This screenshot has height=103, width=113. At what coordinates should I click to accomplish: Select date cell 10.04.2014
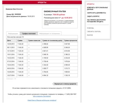(11, 65)
